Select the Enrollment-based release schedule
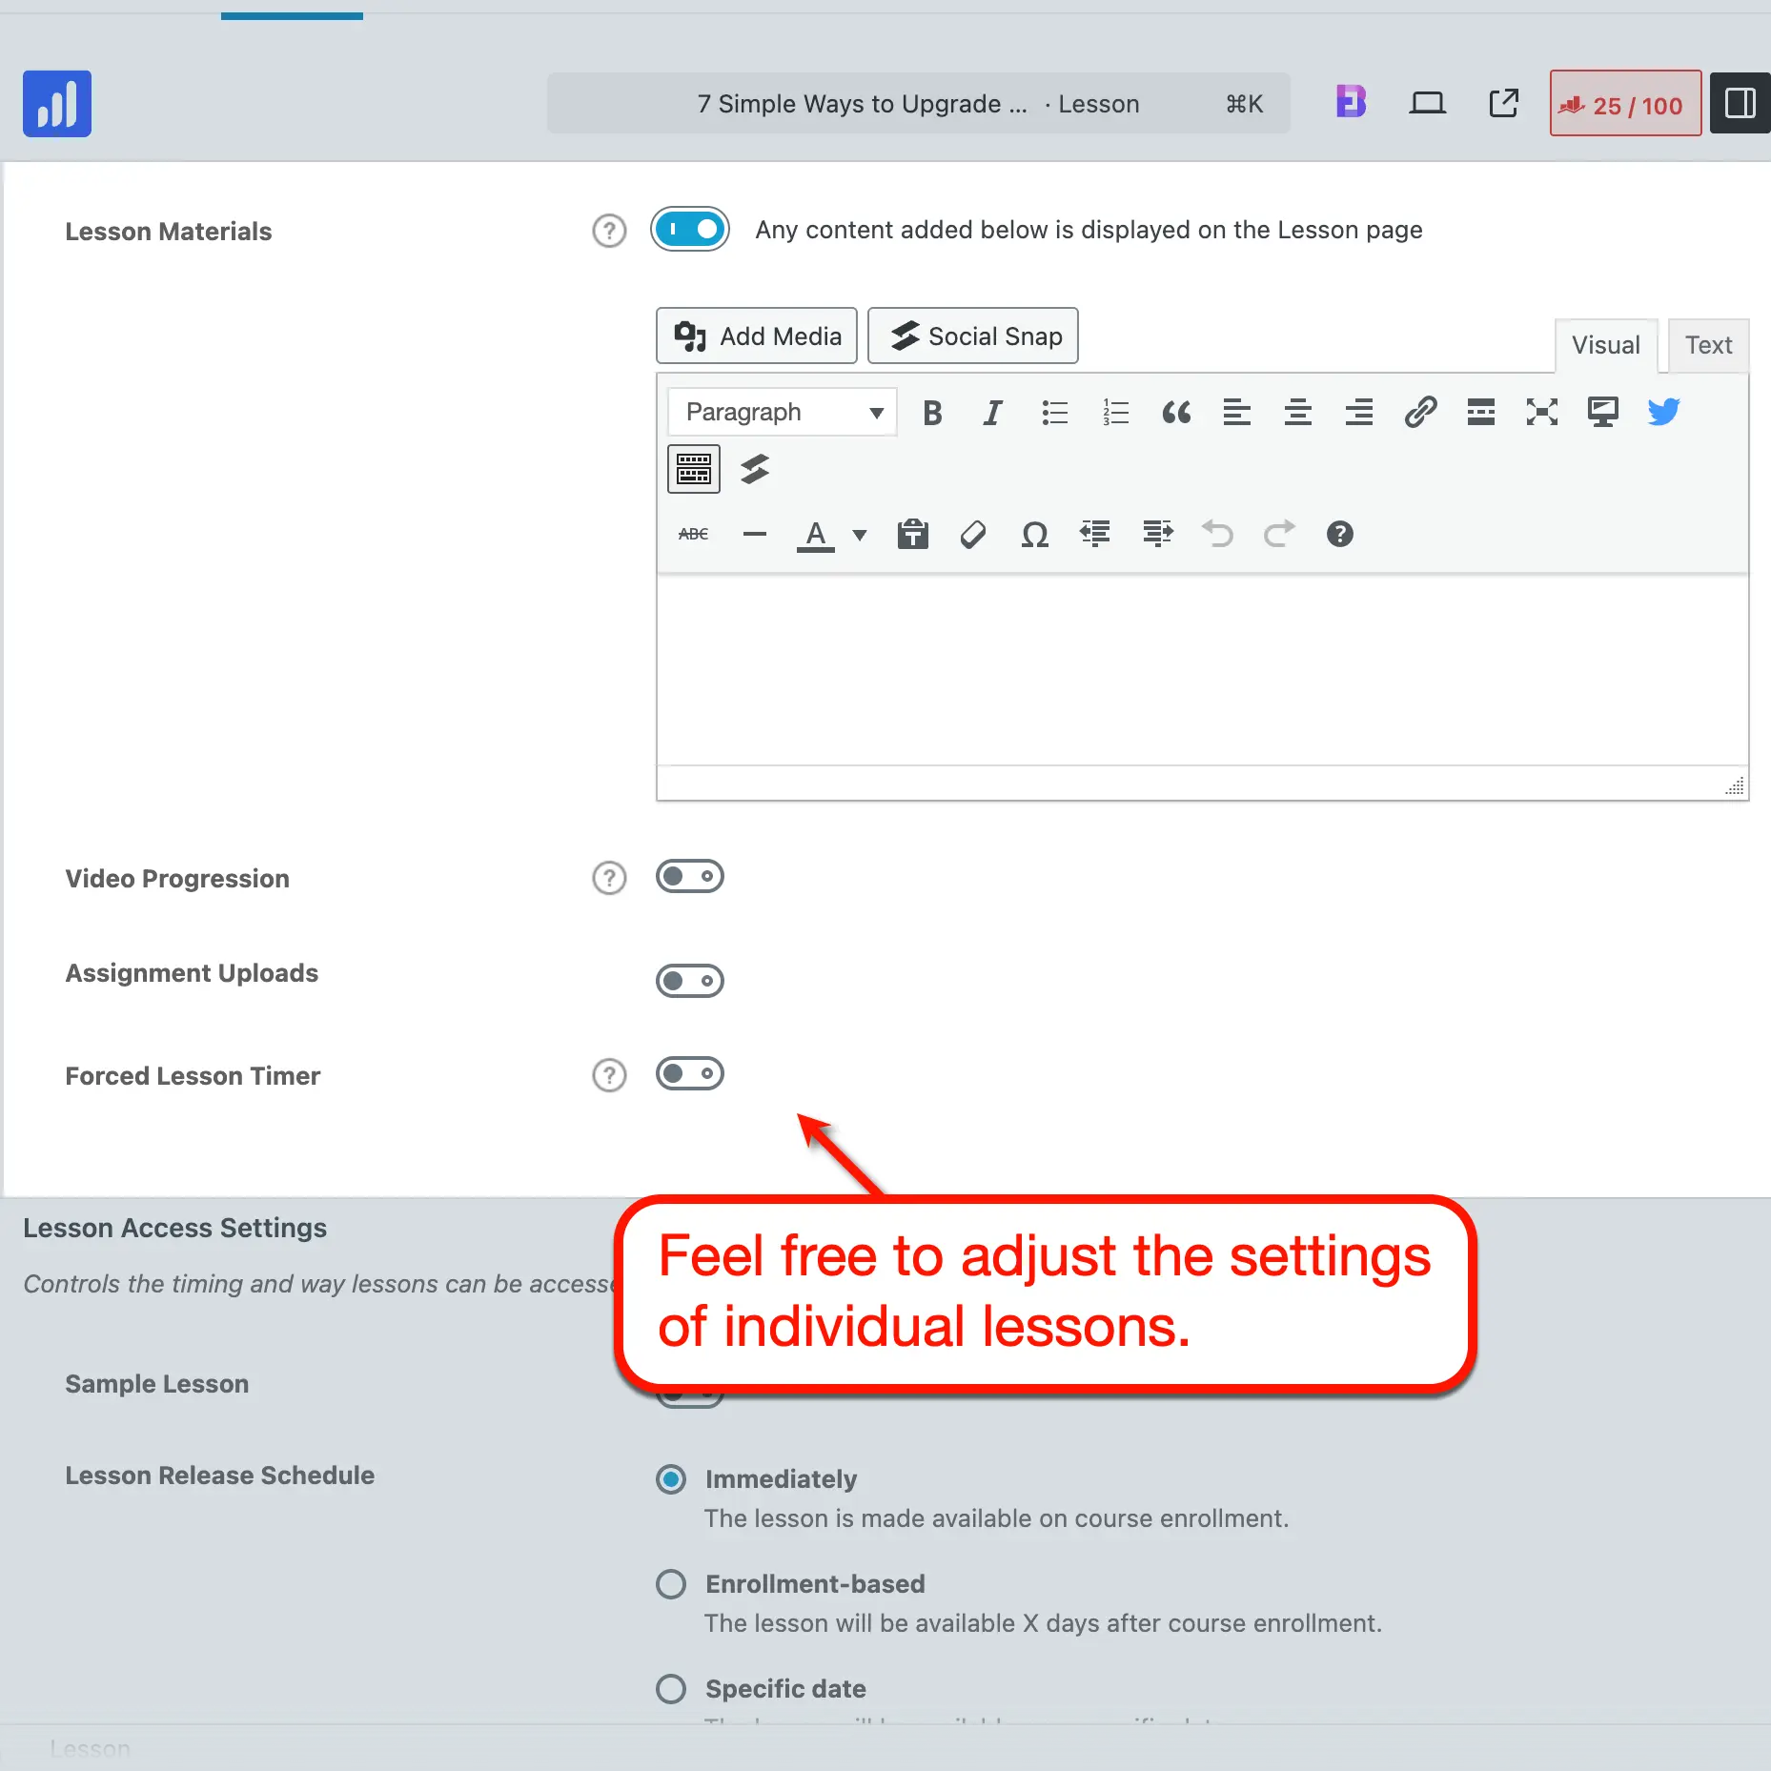The height and width of the screenshot is (1771, 1771). [x=670, y=1583]
